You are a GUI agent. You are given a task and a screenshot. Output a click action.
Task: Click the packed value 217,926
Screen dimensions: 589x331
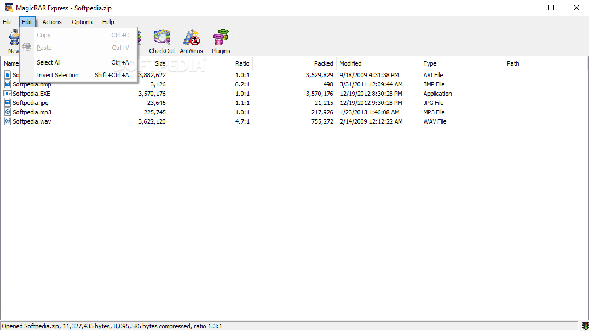[322, 112]
